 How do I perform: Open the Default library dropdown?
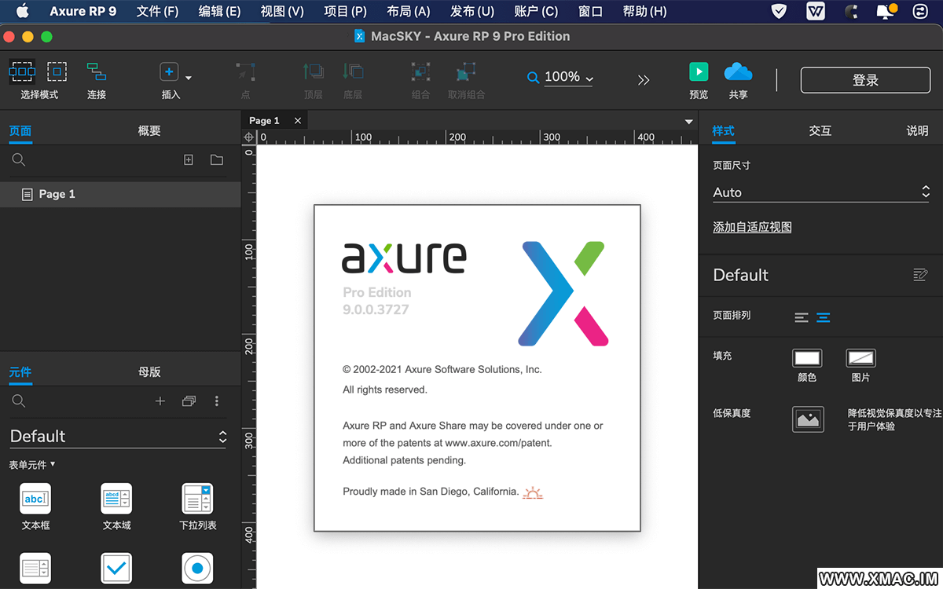pyautogui.click(x=119, y=437)
